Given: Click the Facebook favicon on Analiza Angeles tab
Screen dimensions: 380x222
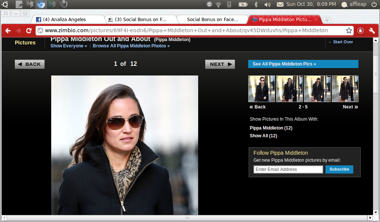Looking at the screenshot, I should point(39,20).
